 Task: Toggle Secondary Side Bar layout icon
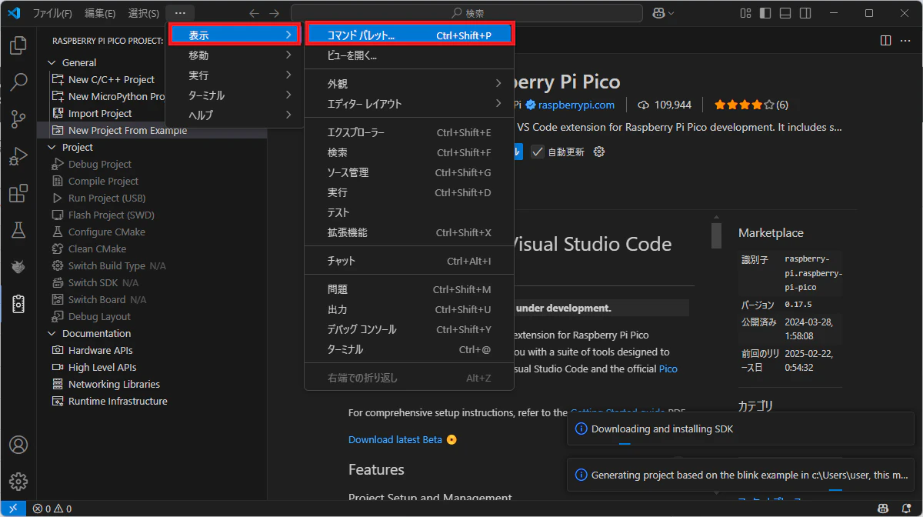pyautogui.click(x=805, y=13)
